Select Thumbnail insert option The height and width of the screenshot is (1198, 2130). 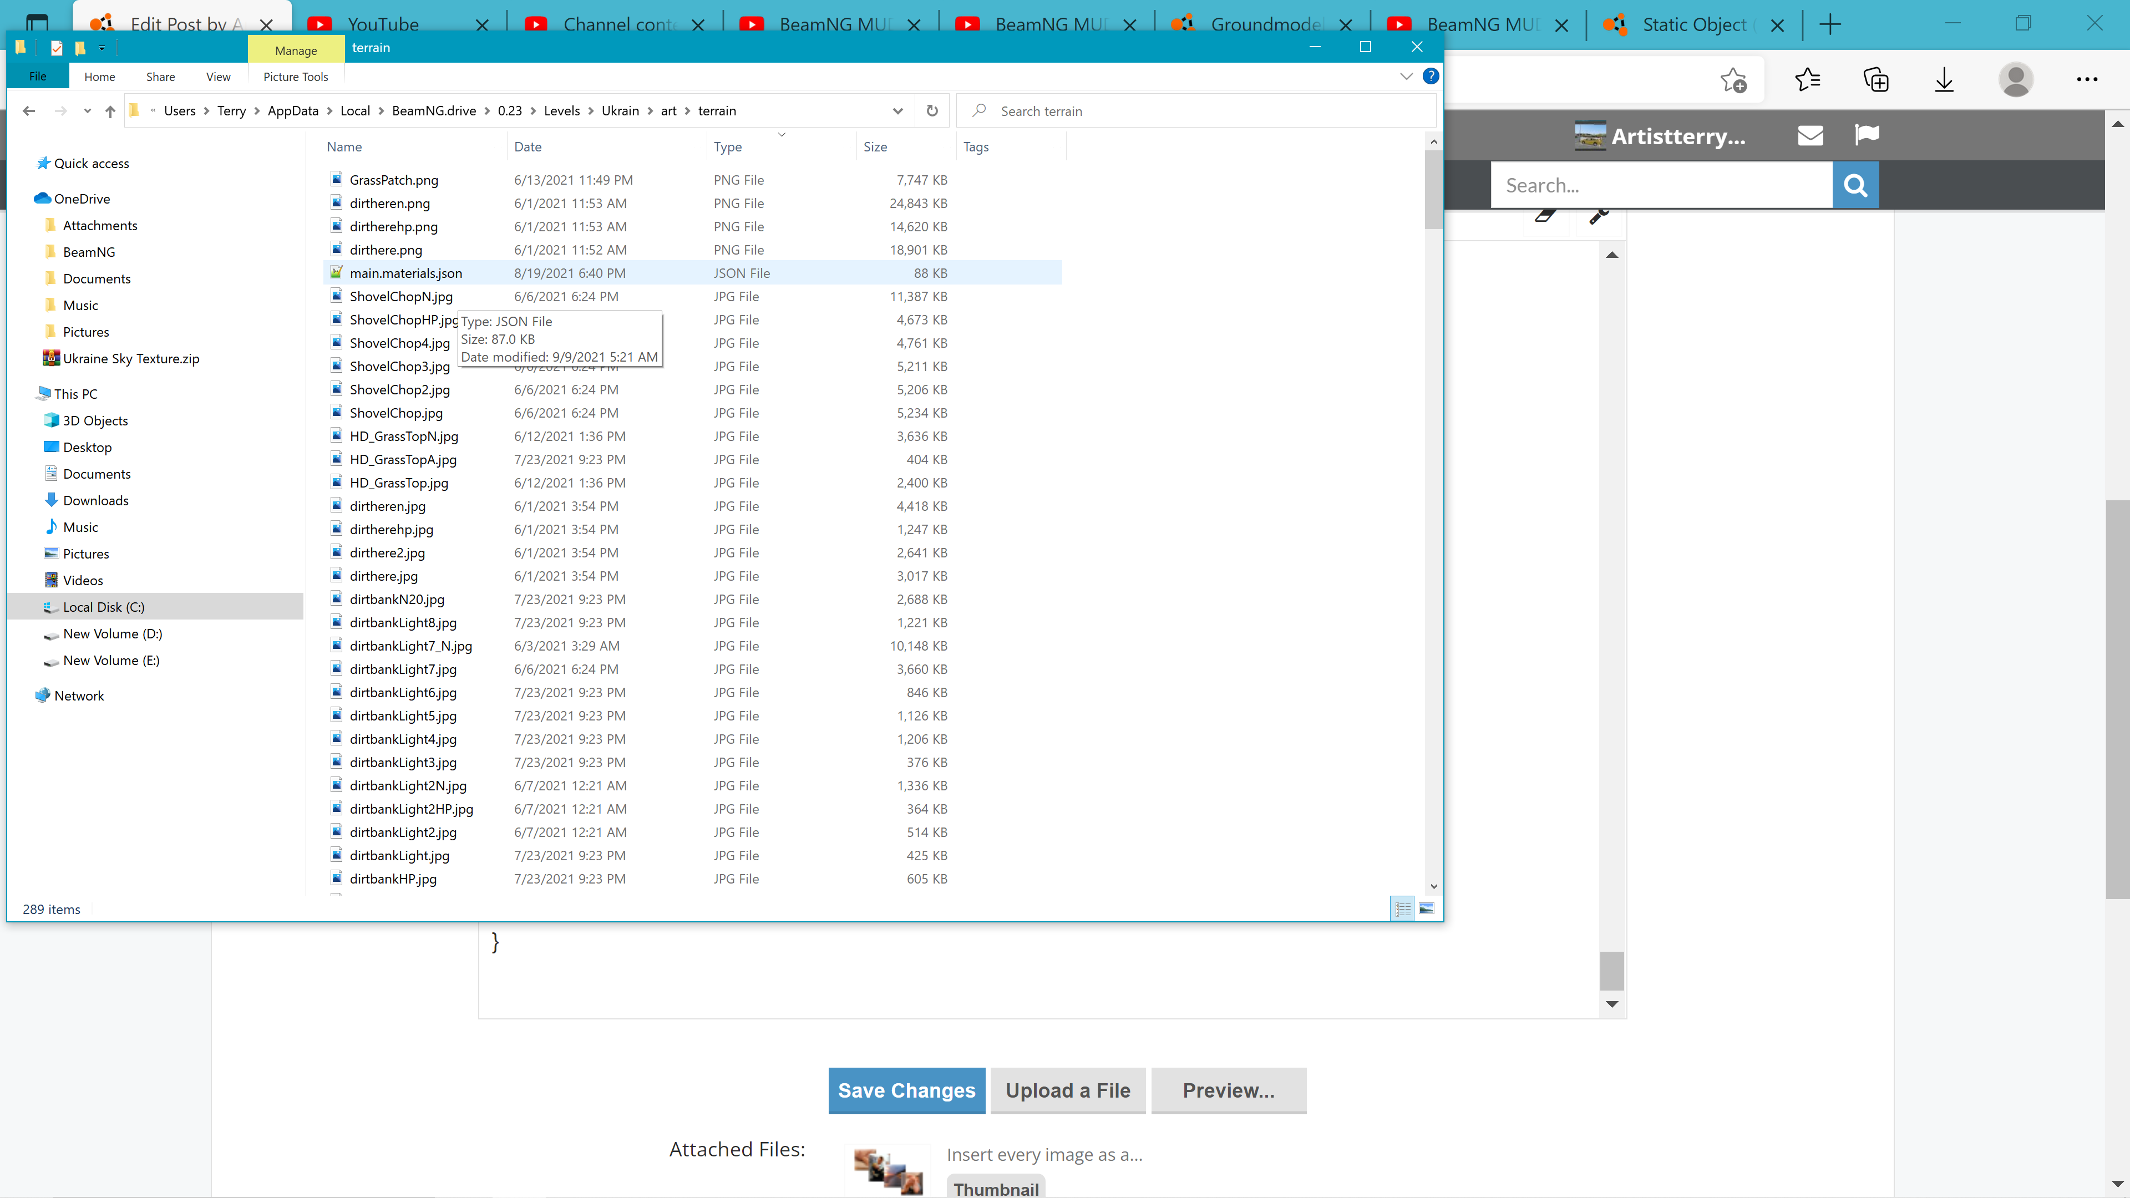[996, 1187]
